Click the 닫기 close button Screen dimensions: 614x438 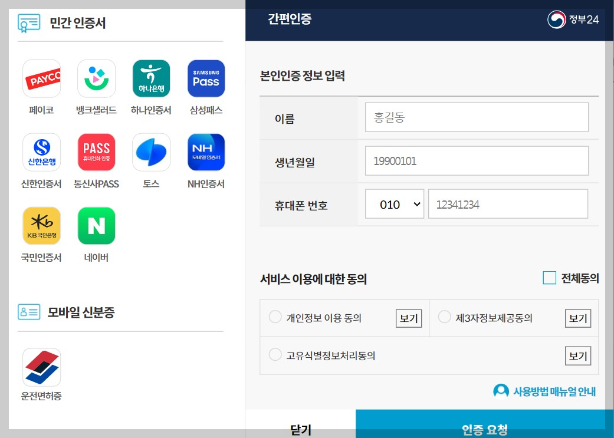301,424
